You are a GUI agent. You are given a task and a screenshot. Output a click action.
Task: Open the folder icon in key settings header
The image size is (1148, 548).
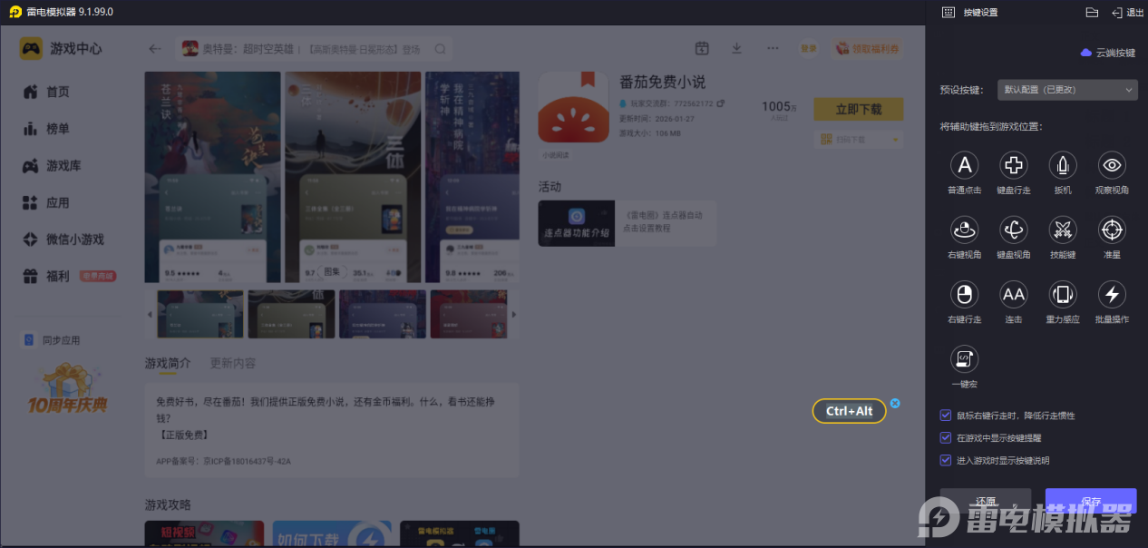[1092, 12]
